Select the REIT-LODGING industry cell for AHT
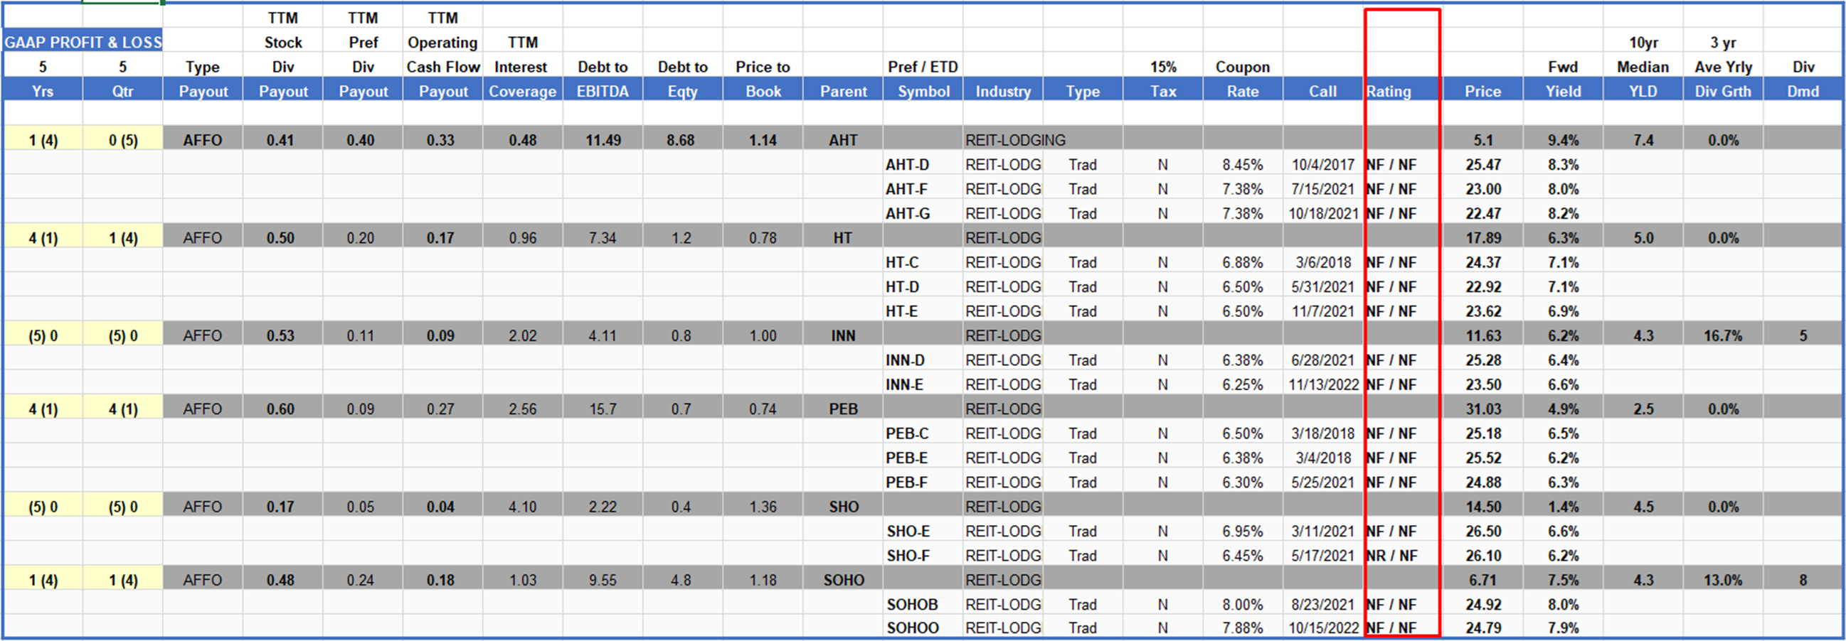The image size is (1846, 641). [x=1014, y=141]
